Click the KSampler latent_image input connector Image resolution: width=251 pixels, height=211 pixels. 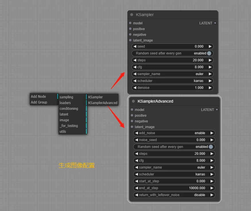pos(130,40)
